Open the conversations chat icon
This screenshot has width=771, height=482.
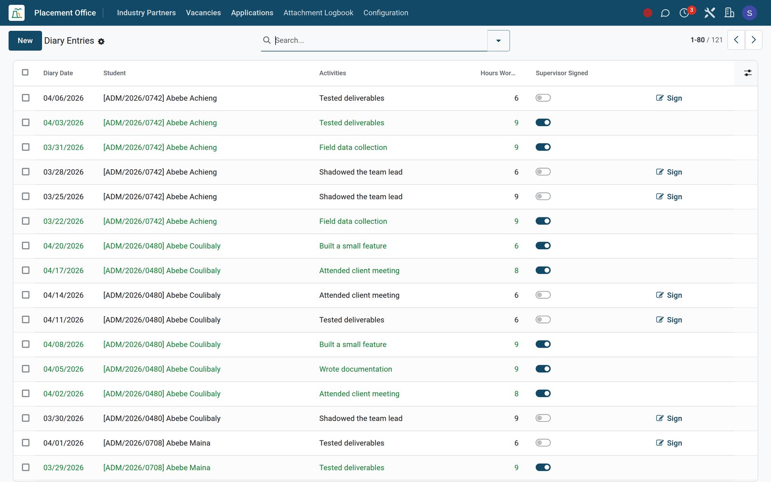(x=665, y=13)
